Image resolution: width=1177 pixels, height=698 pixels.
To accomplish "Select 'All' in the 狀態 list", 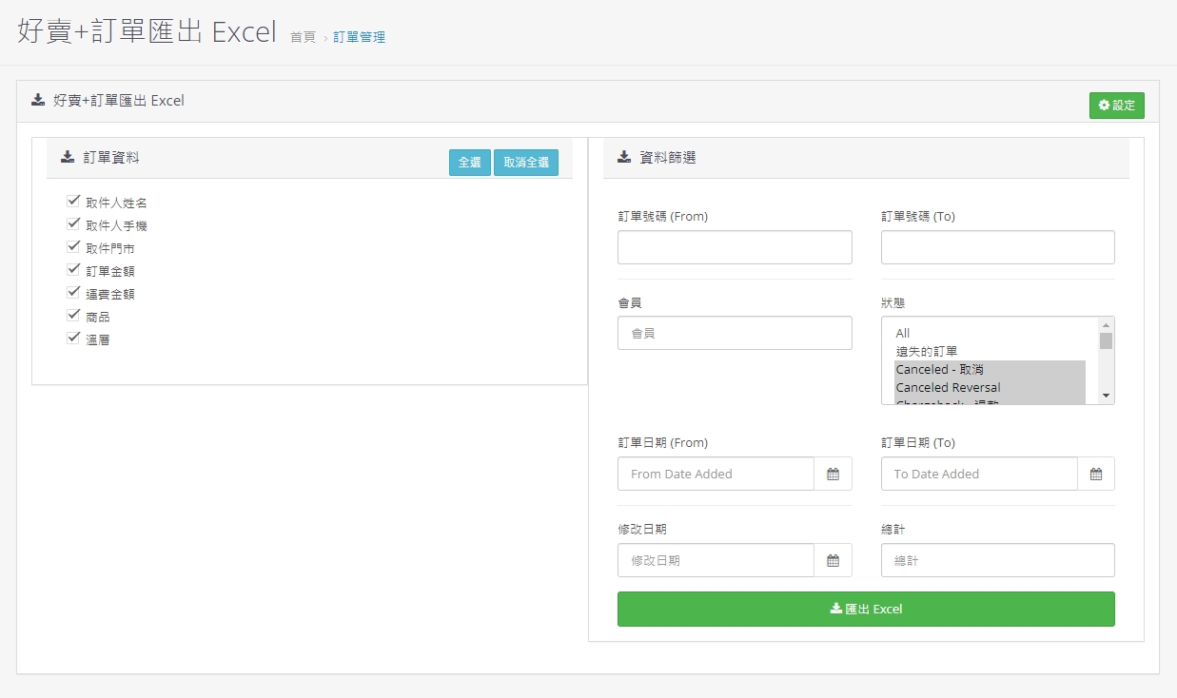I will [990, 333].
